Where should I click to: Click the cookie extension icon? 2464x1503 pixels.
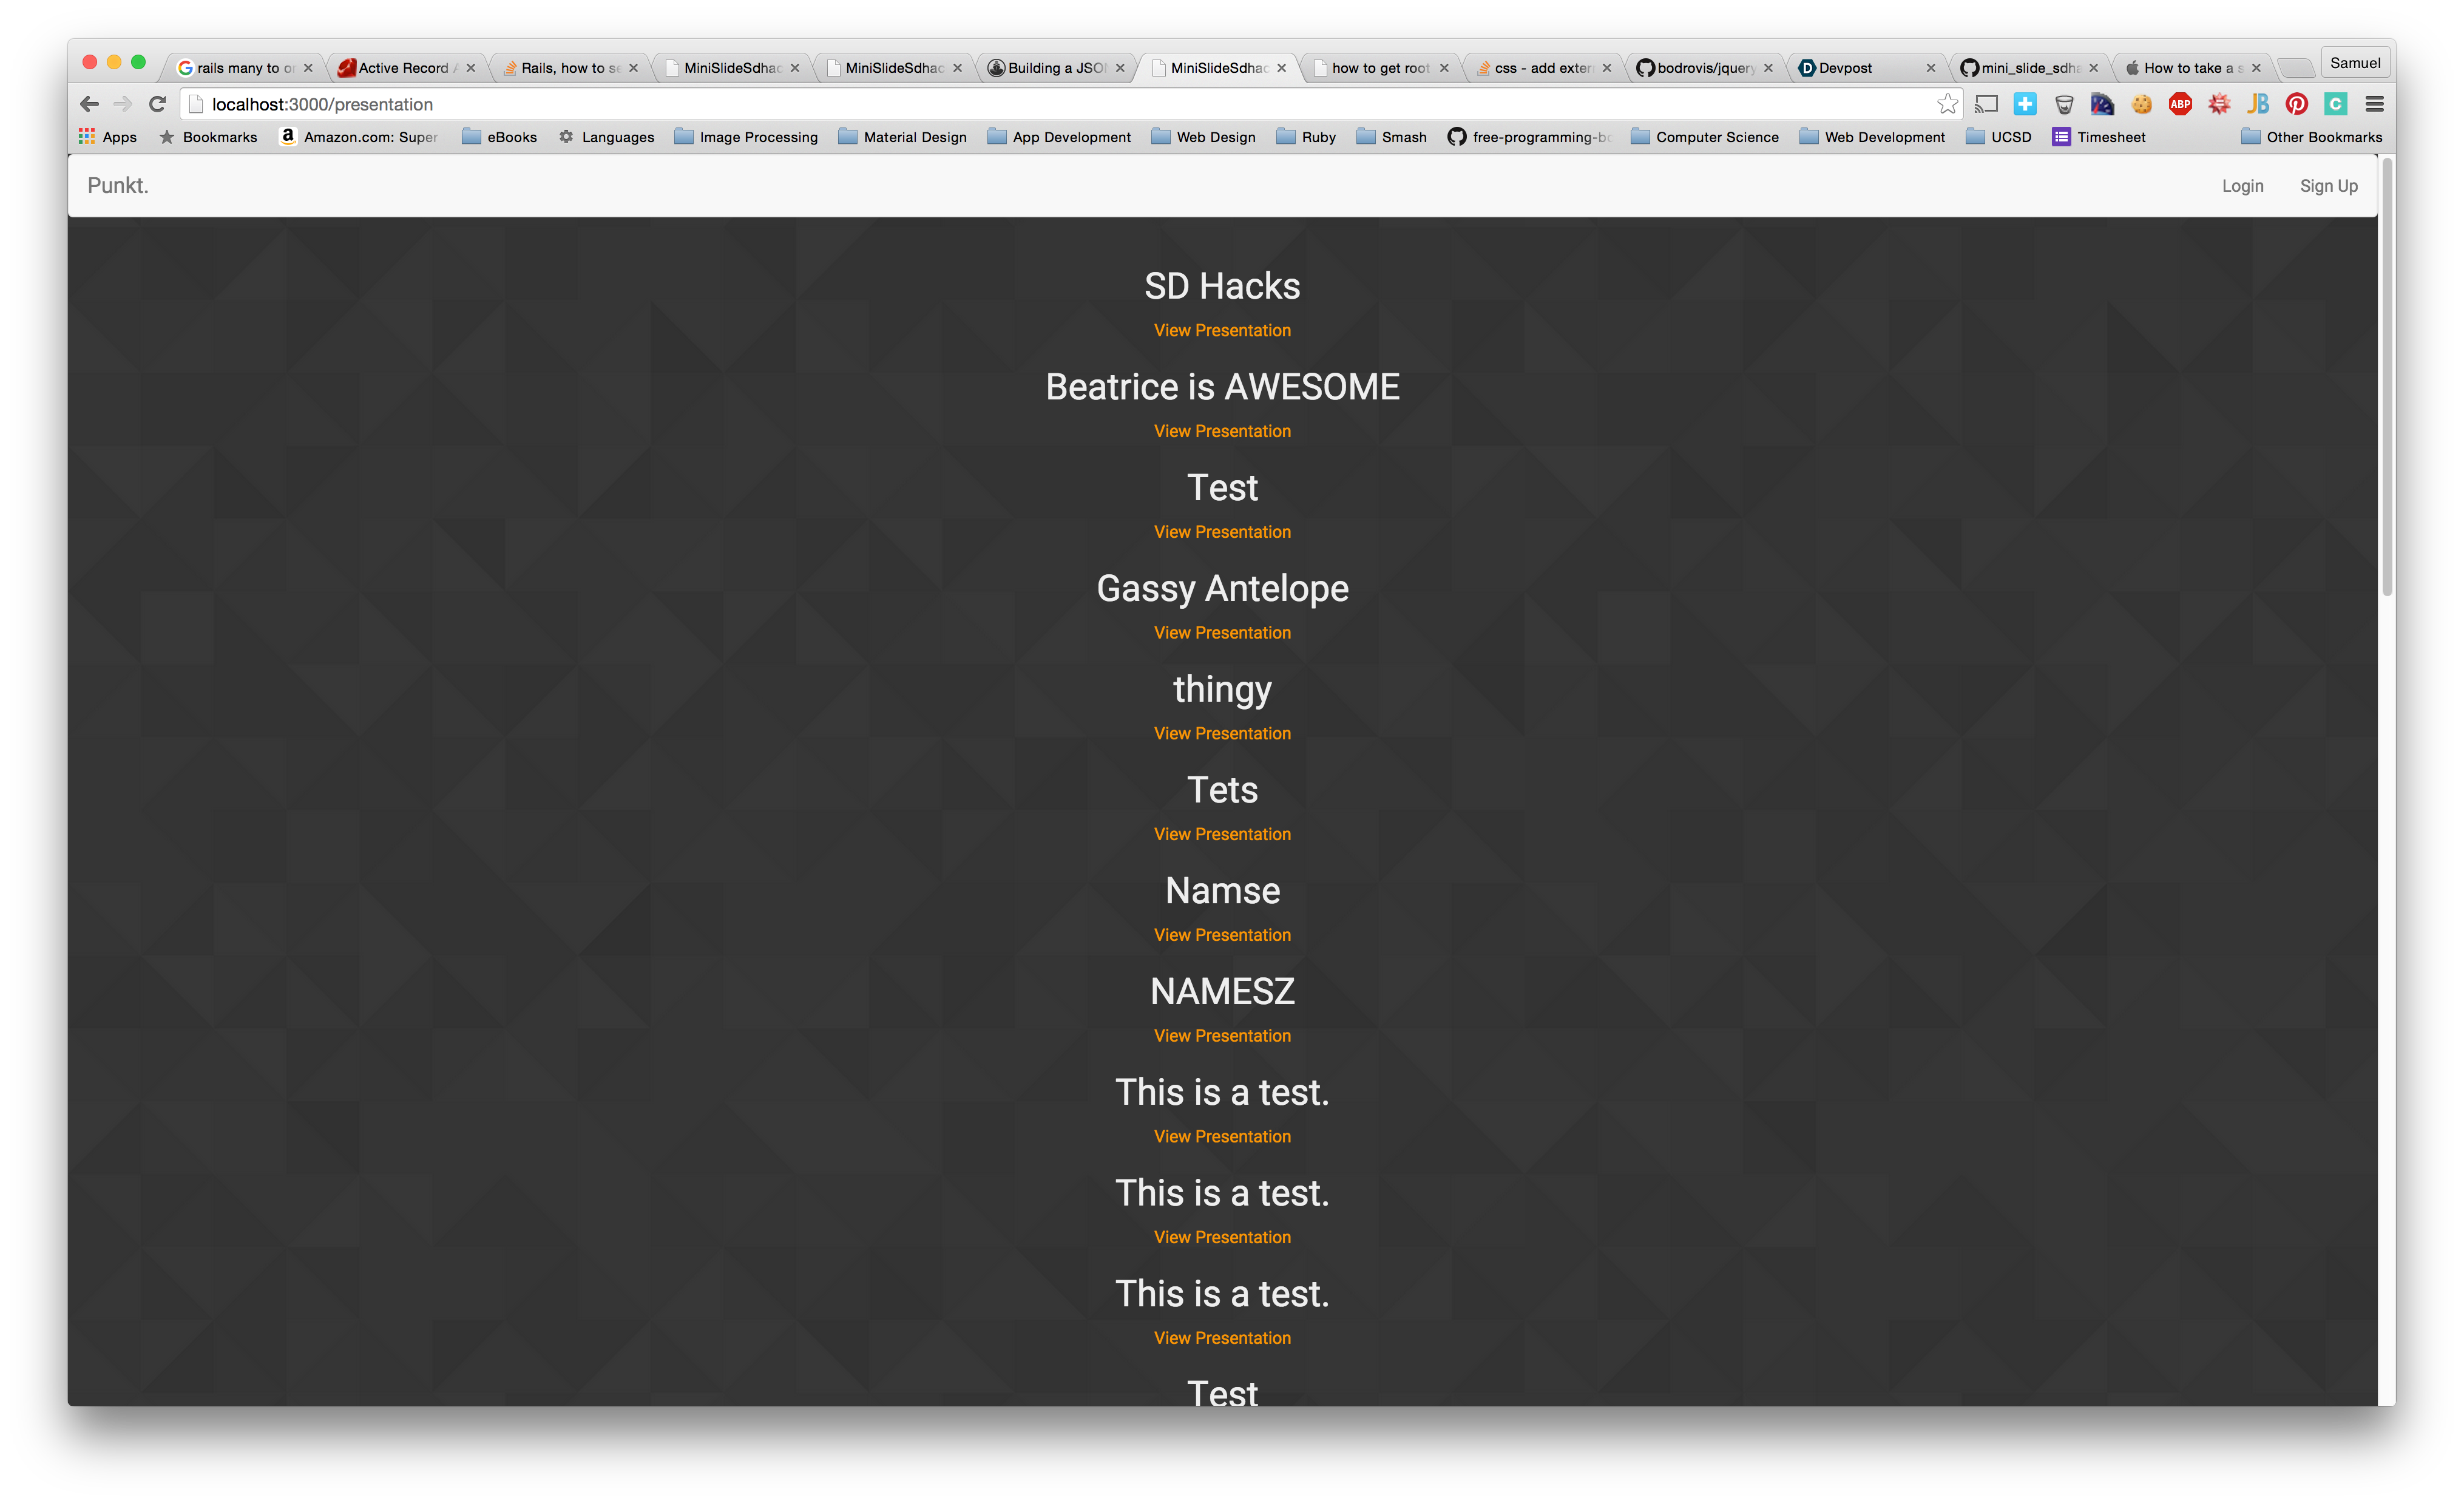[2141, 104]
